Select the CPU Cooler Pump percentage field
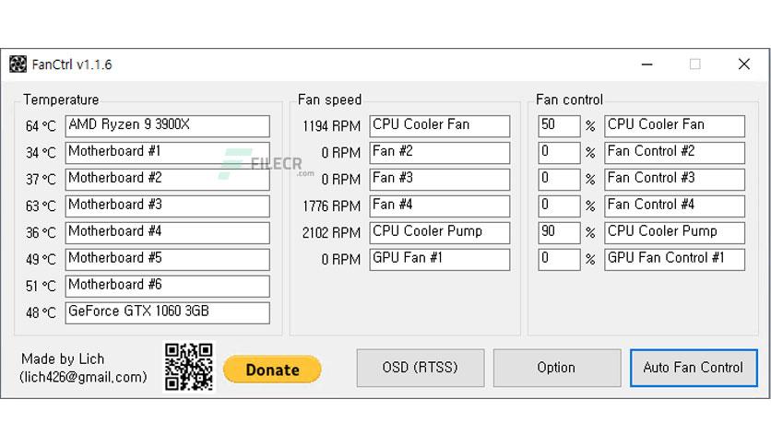 click(559, 233)
